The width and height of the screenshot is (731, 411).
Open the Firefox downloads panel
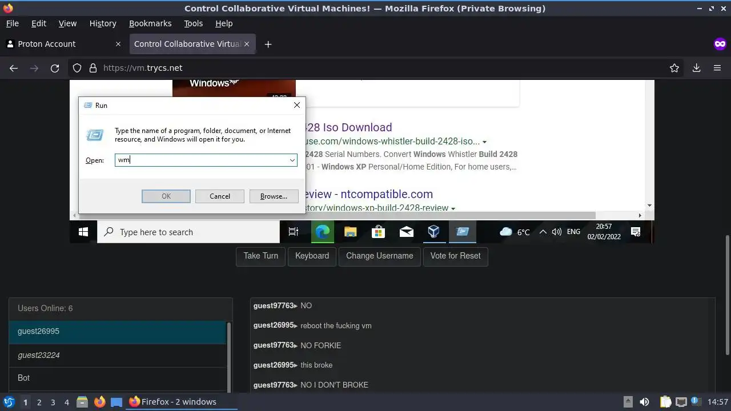(696, 68)
